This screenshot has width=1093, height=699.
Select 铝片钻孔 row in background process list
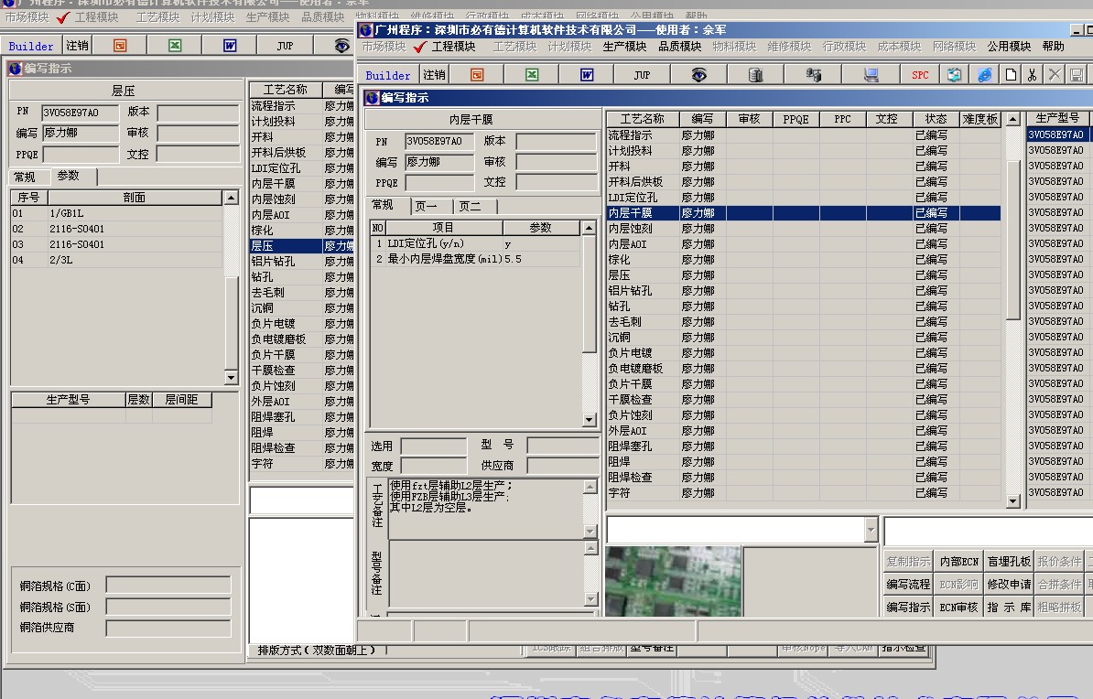pos(302,262)
